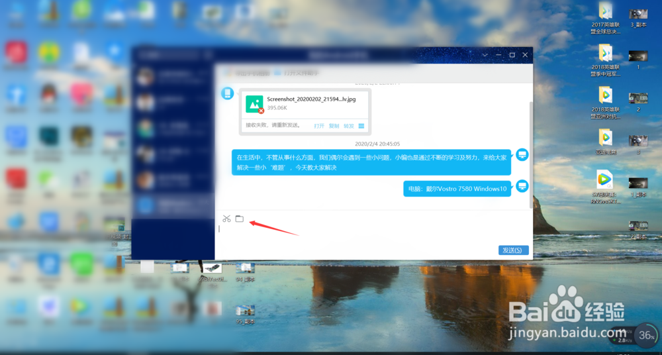This screenshot has height=355, width=662.
Task: Click the 36% memory usage floating widget
Action: click(x=646, y=336)
